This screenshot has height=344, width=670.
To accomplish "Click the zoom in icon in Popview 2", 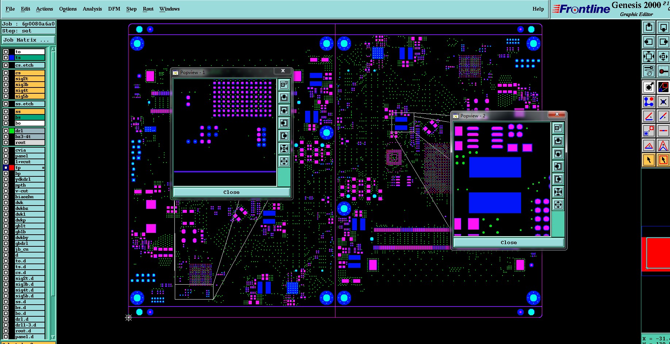I will tap(558, 192).
